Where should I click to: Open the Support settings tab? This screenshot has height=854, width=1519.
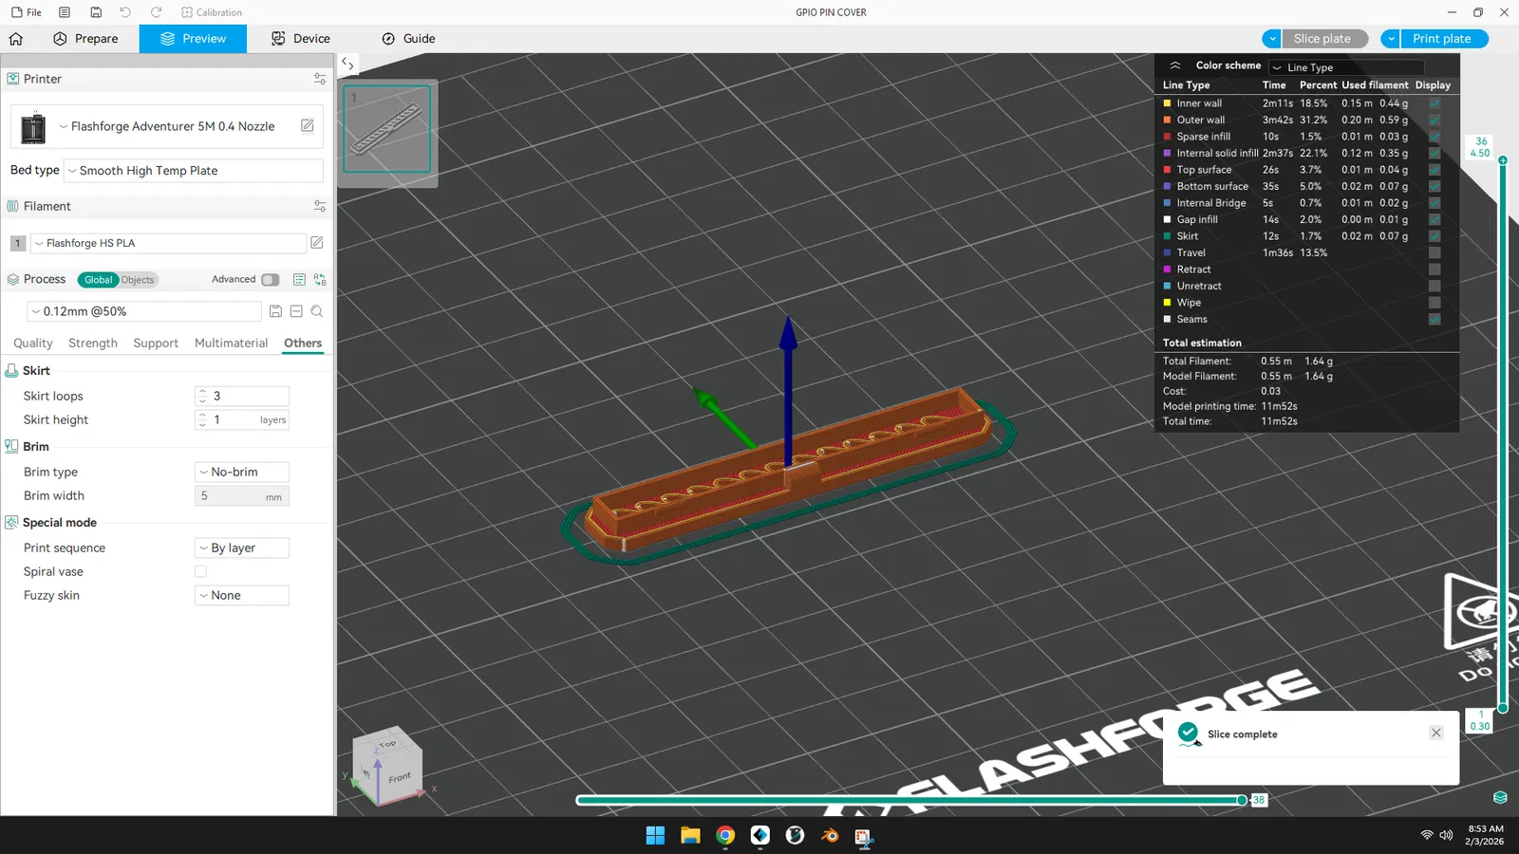point(156,343)
